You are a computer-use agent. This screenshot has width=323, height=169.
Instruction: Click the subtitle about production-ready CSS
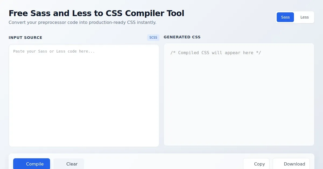coord(82,22)
